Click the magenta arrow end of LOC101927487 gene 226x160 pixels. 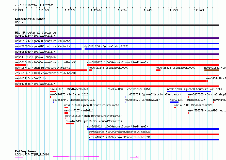coord(137,157)
